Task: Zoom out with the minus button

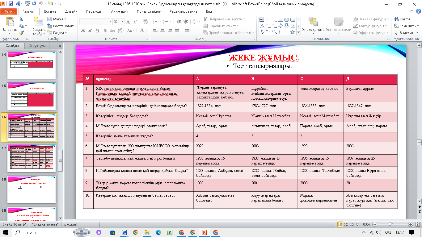Action: click(x=375, y=224)
